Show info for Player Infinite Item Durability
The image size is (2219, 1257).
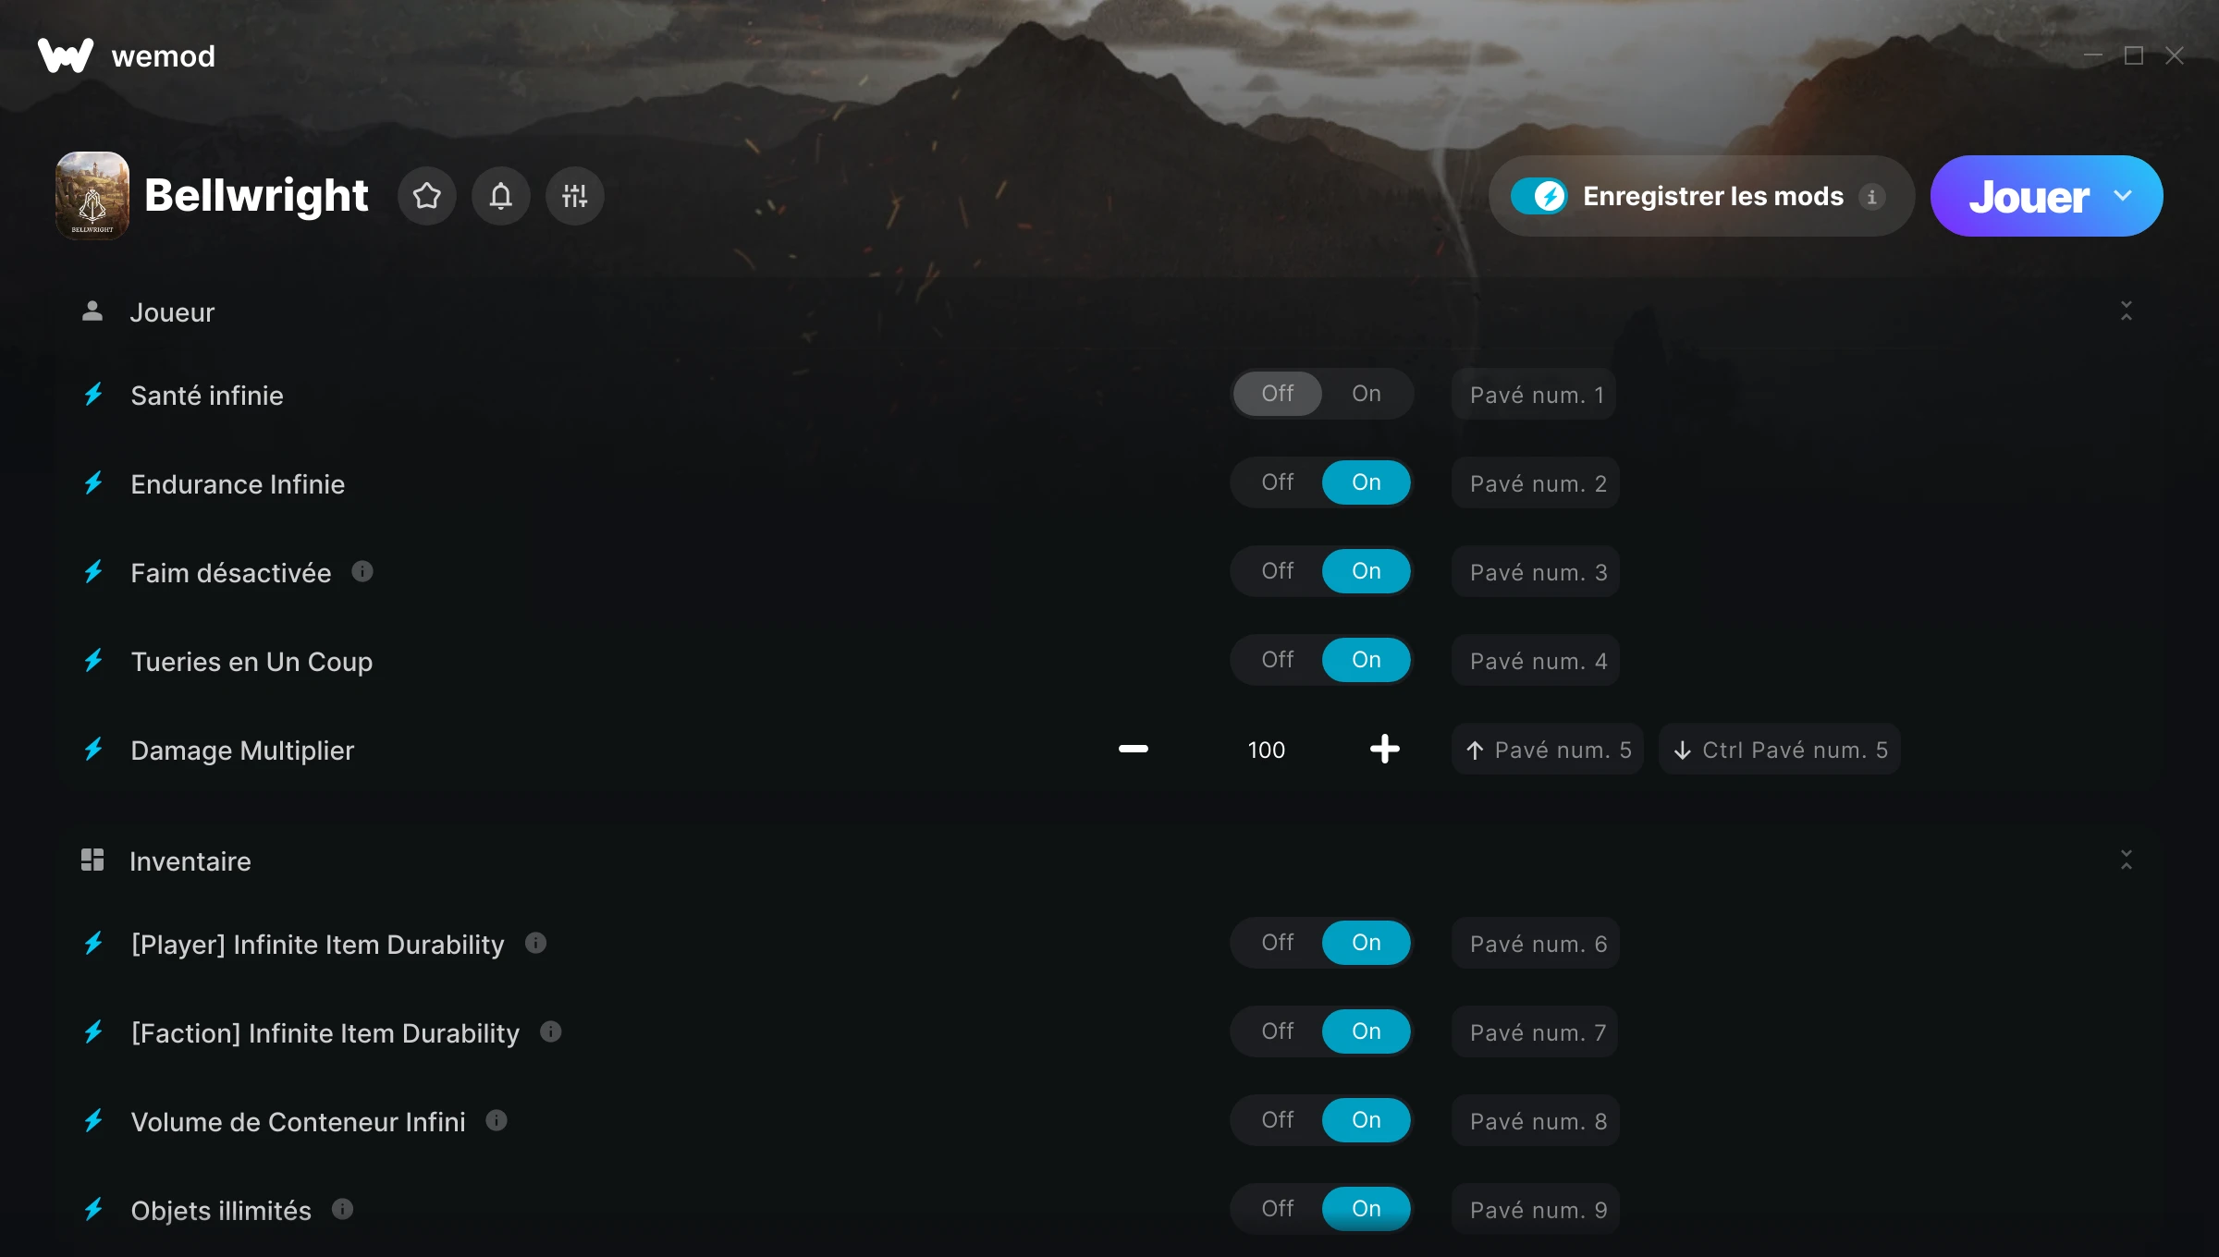[535, 944]
